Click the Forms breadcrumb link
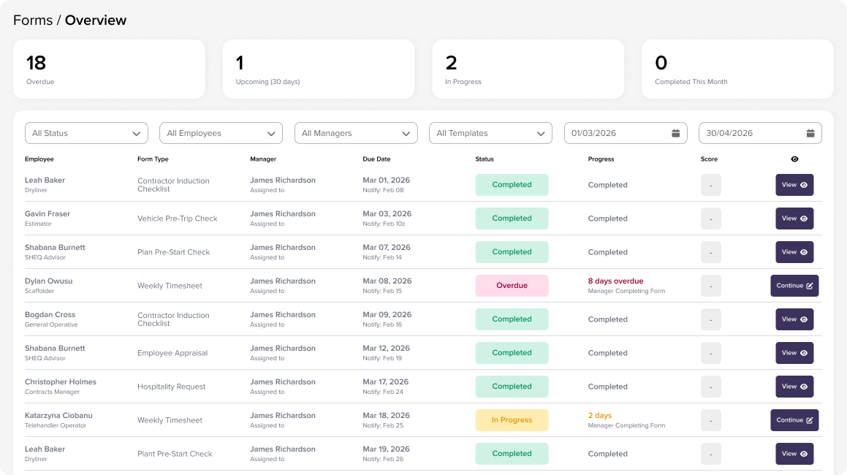The width and height of the screenshot is (847, 475). click(x=33, y=20)
